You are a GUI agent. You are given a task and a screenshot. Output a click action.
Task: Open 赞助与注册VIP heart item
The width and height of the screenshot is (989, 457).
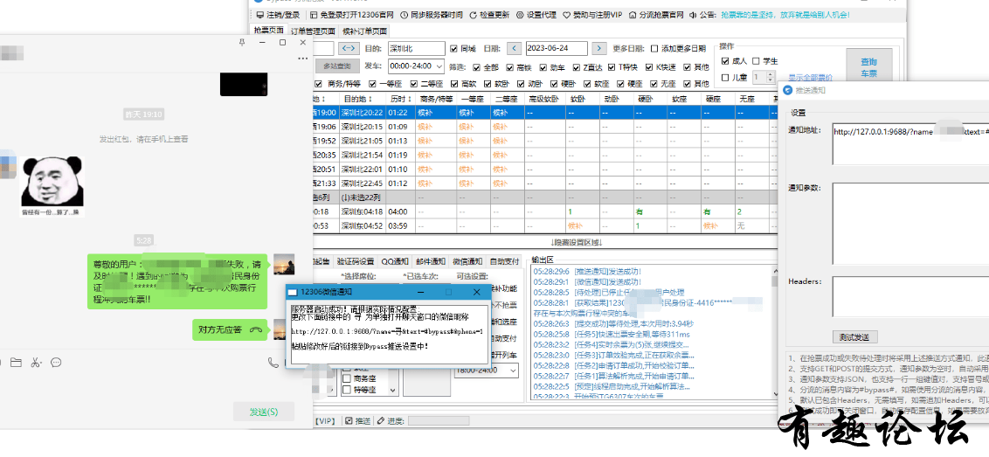pyautogui.click(x=591, y=15)
